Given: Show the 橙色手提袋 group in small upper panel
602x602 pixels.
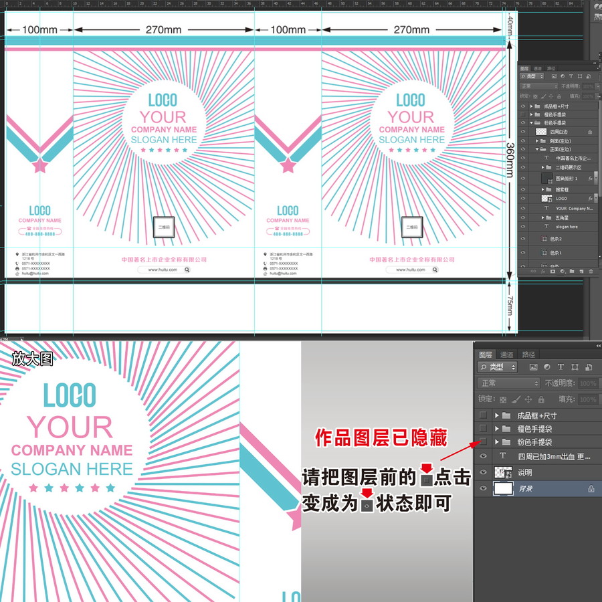Looking at the screenshot, I should tap(523, 114).
